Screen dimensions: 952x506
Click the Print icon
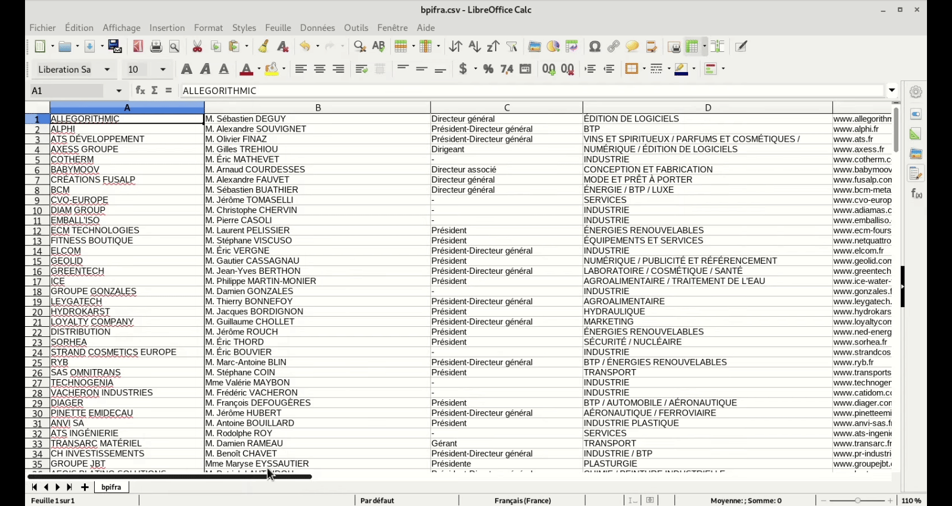pos(156,46)
